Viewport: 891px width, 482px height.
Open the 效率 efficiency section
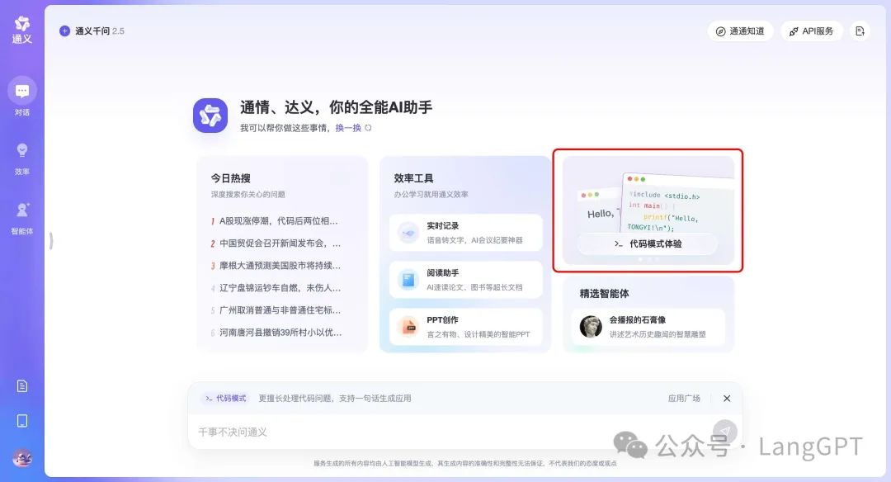click(22, 158)
